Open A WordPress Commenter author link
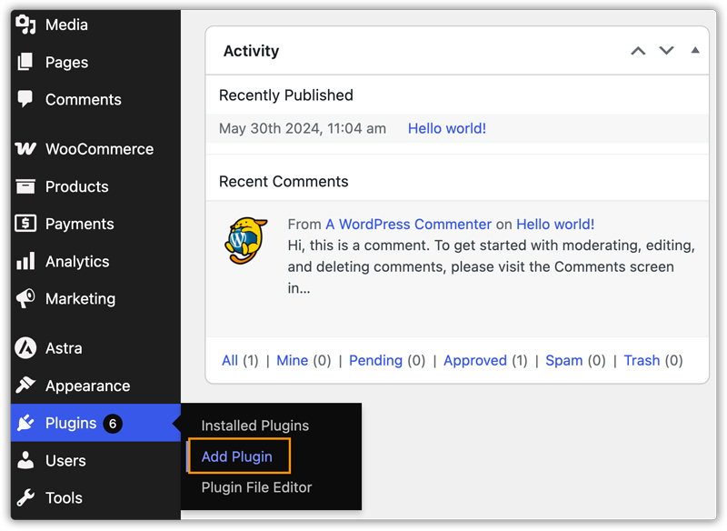The height and width of the screenshot is (531, 727). (408, 224)
